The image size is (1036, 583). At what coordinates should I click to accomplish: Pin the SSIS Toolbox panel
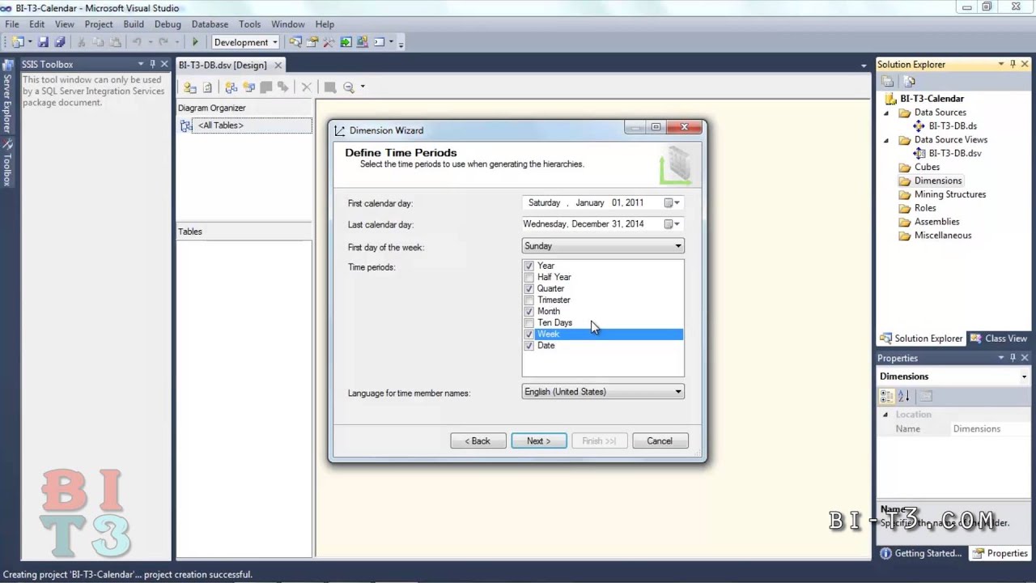tap(152, 64)
